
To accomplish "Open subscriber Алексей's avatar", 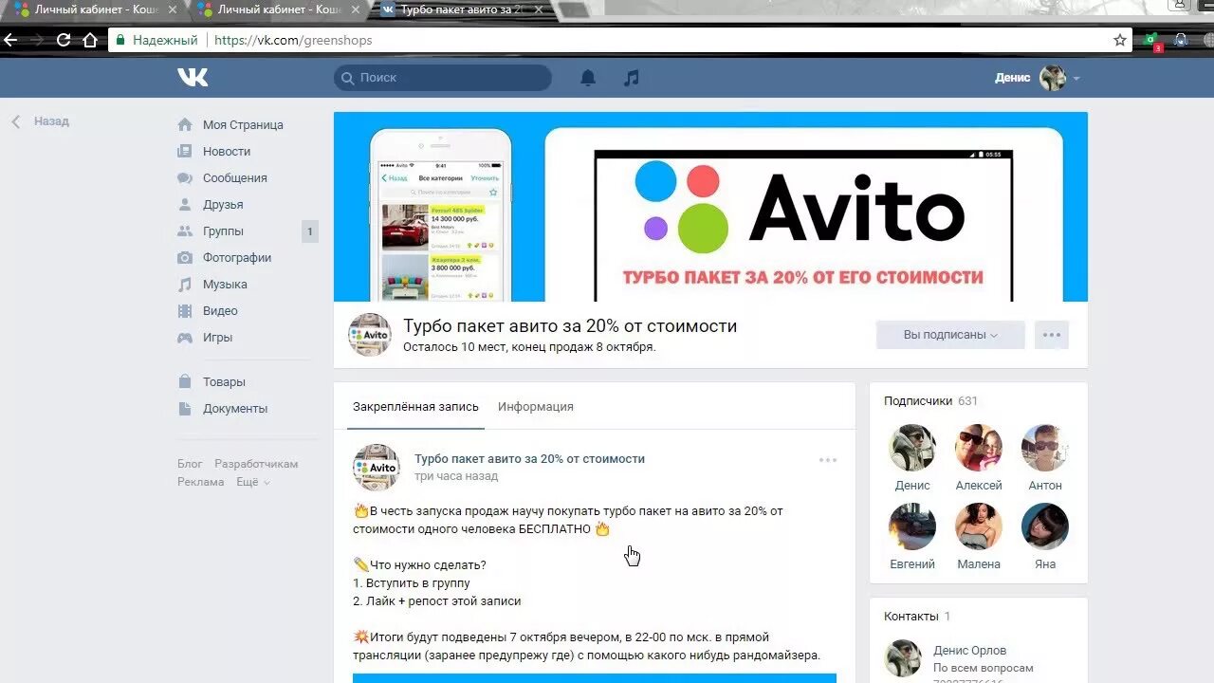I will coord(979,448).
